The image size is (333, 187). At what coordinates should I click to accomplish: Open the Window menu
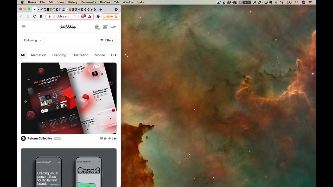(x=128, y=2)
